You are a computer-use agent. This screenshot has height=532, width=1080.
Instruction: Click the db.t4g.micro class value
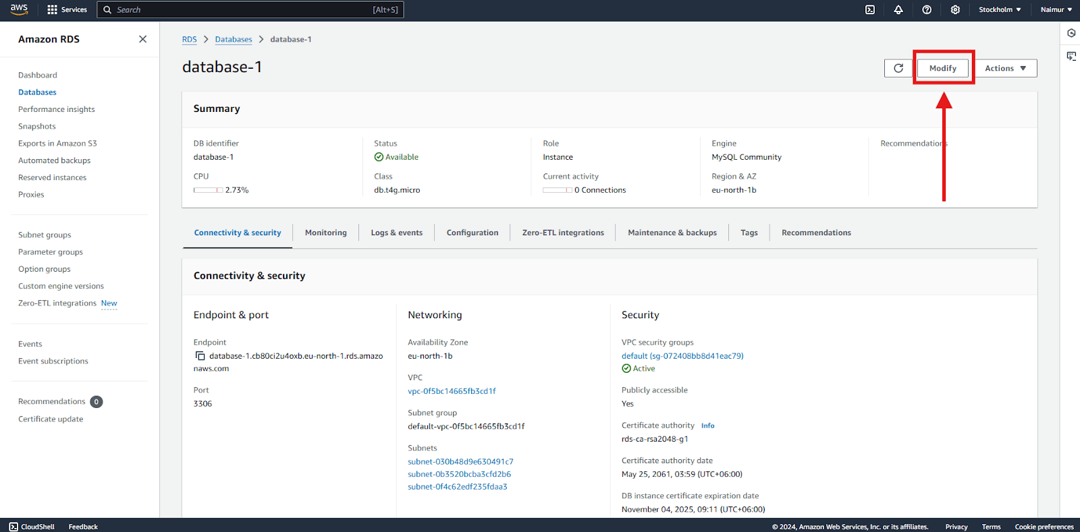pyautogui.click(x=397, y=190)
